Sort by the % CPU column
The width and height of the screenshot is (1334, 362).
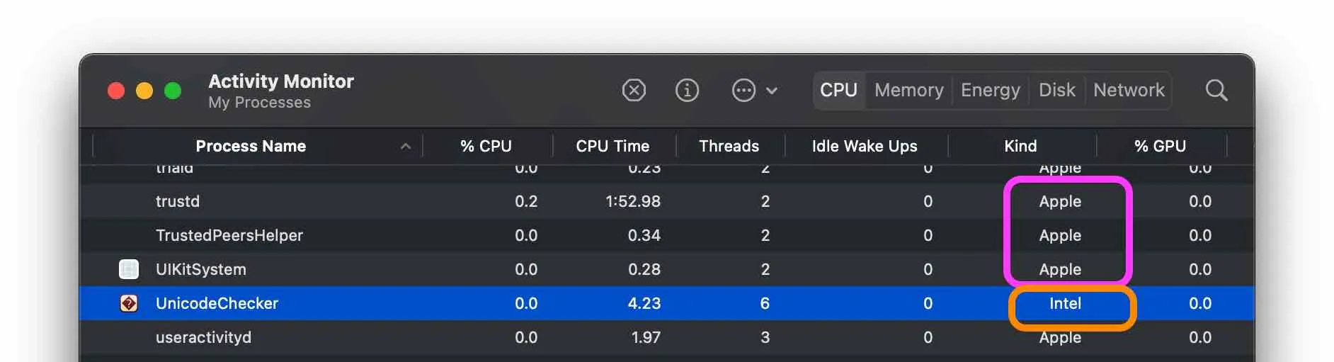click(486, 147)
